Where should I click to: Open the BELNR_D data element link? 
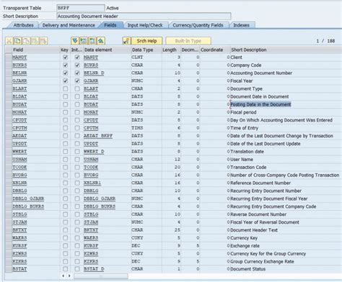[94, 73]
